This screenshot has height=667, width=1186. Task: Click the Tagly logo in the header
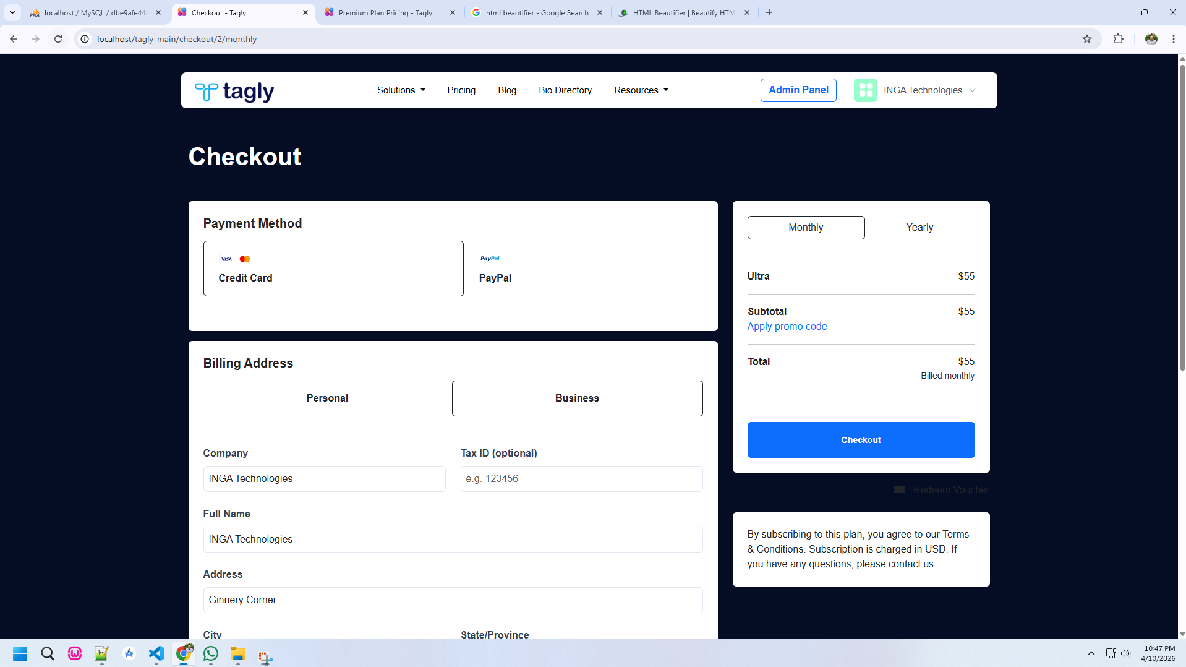235,91
